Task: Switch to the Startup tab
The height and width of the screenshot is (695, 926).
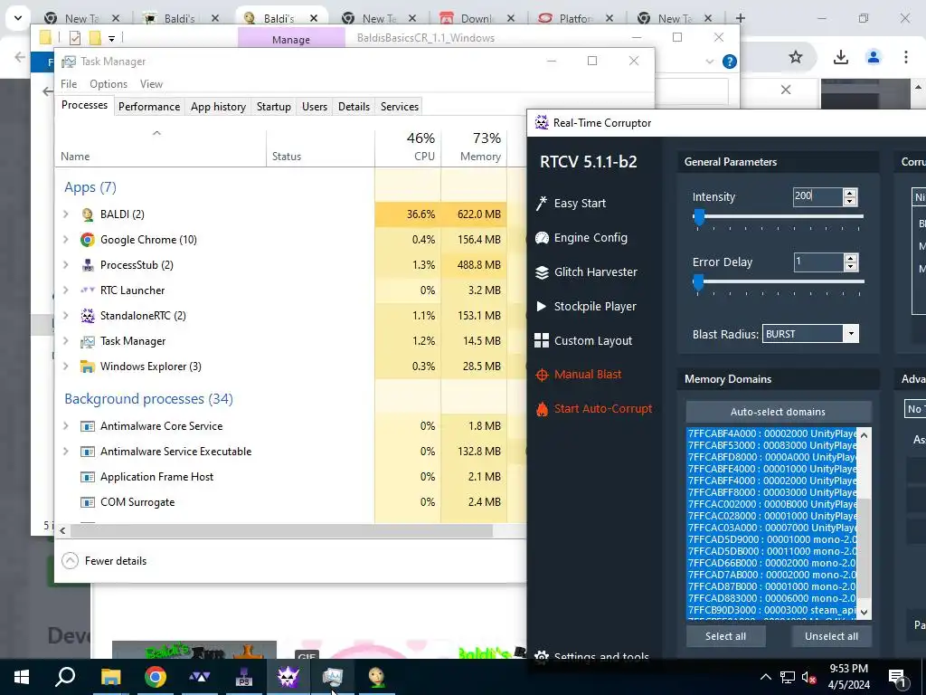Action: click(x=273, y=107)
